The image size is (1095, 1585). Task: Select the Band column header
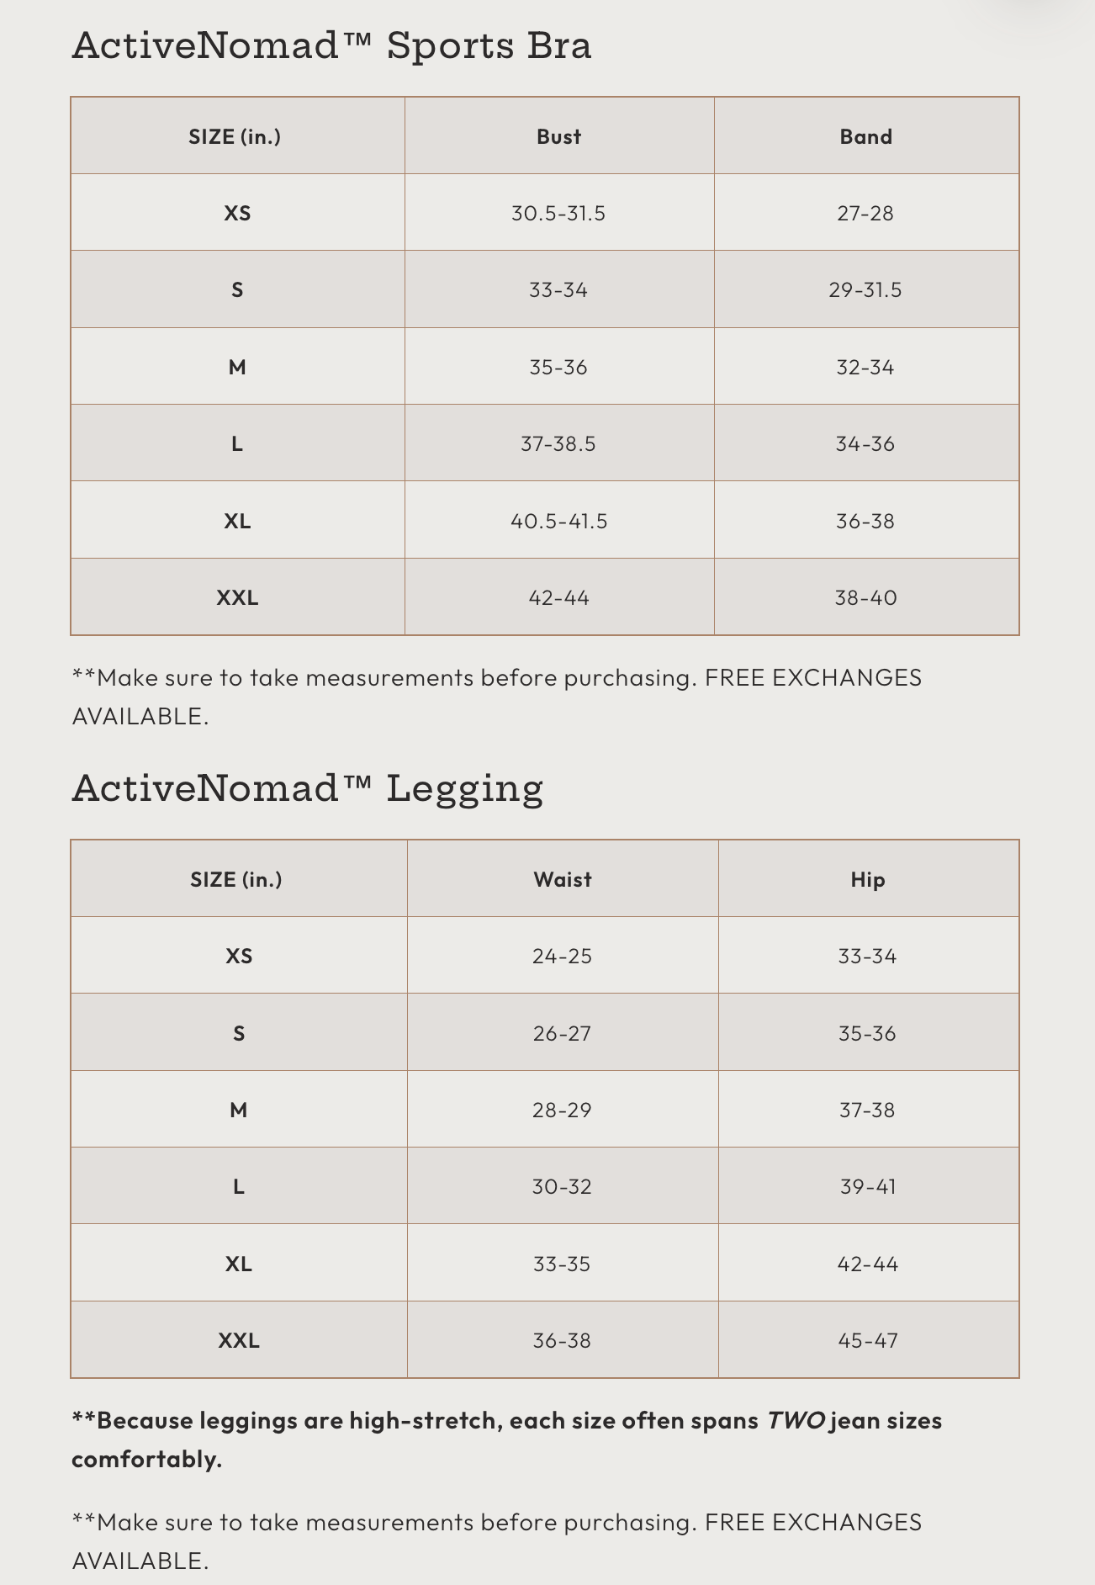tap(865, 136)
